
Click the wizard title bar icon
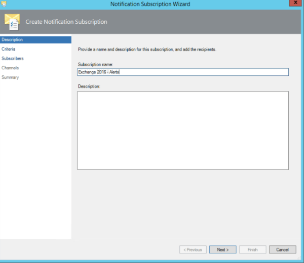click(4, 4)
